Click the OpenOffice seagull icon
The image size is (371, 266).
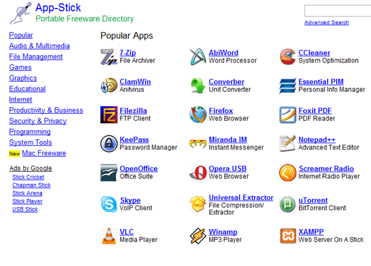click(x=109, y=173)
